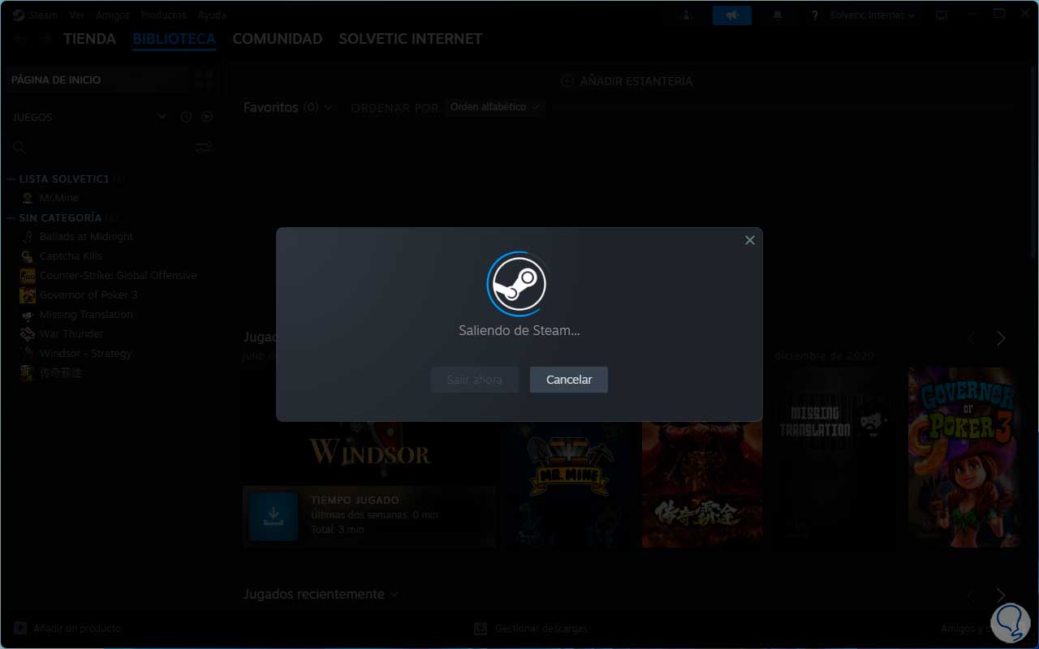Screen dimensions: 1039x649
Task: Click the library search magnifier icon
Action: tap(19, 147)
